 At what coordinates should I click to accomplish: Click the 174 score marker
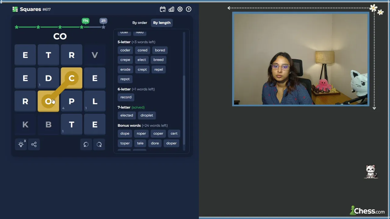tap(85, 21)
